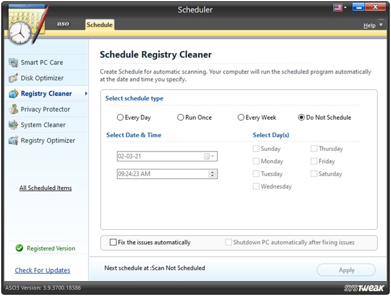Viewport: 391px width, 296px height.
Task: Expand the Help menu arrow
Action: 381,25
